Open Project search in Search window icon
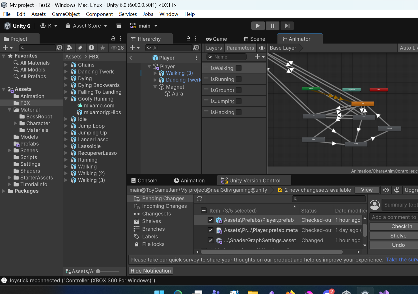 click(59, 48)
